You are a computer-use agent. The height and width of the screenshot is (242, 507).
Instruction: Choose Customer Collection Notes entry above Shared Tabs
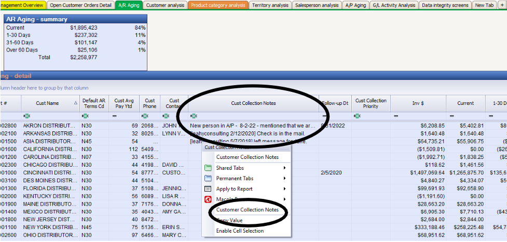pyautogui.click(x=248, y=157)
